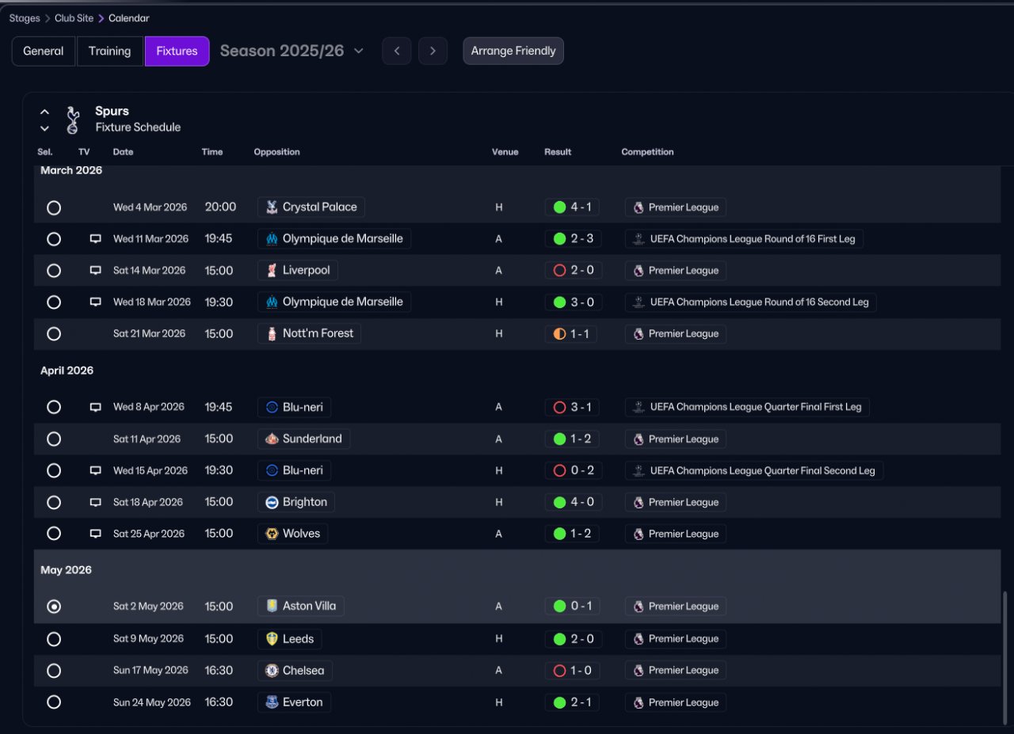Expand Spurs schedule using the down chevron

click(44, 128)
